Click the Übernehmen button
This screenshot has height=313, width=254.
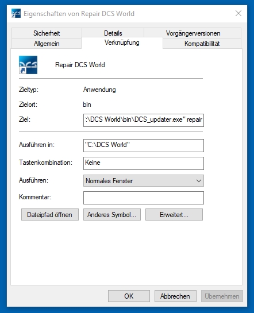pos(222,296)
